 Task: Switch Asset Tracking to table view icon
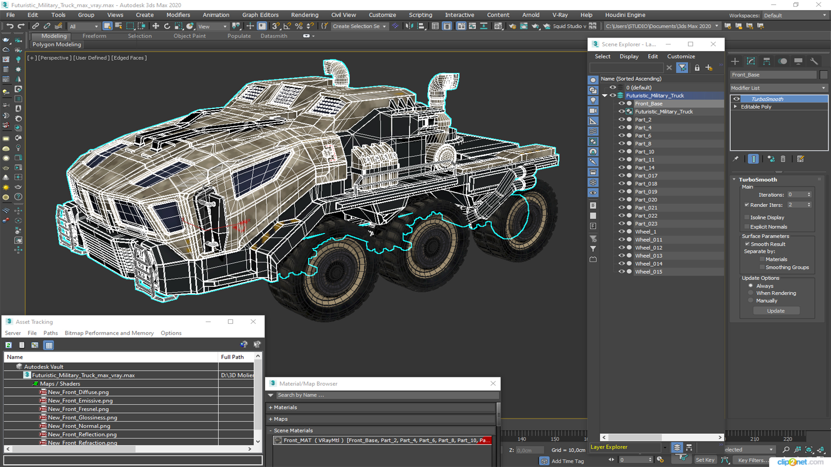click(49, 345)
